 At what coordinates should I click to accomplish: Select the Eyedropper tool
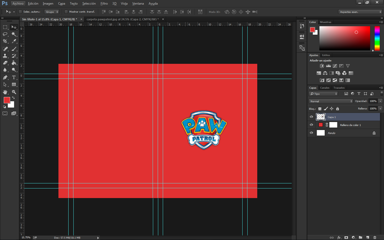[14, 41]
